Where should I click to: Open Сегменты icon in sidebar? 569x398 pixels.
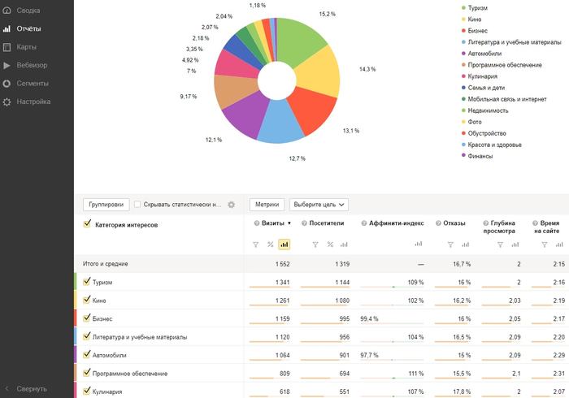(7, 84)
